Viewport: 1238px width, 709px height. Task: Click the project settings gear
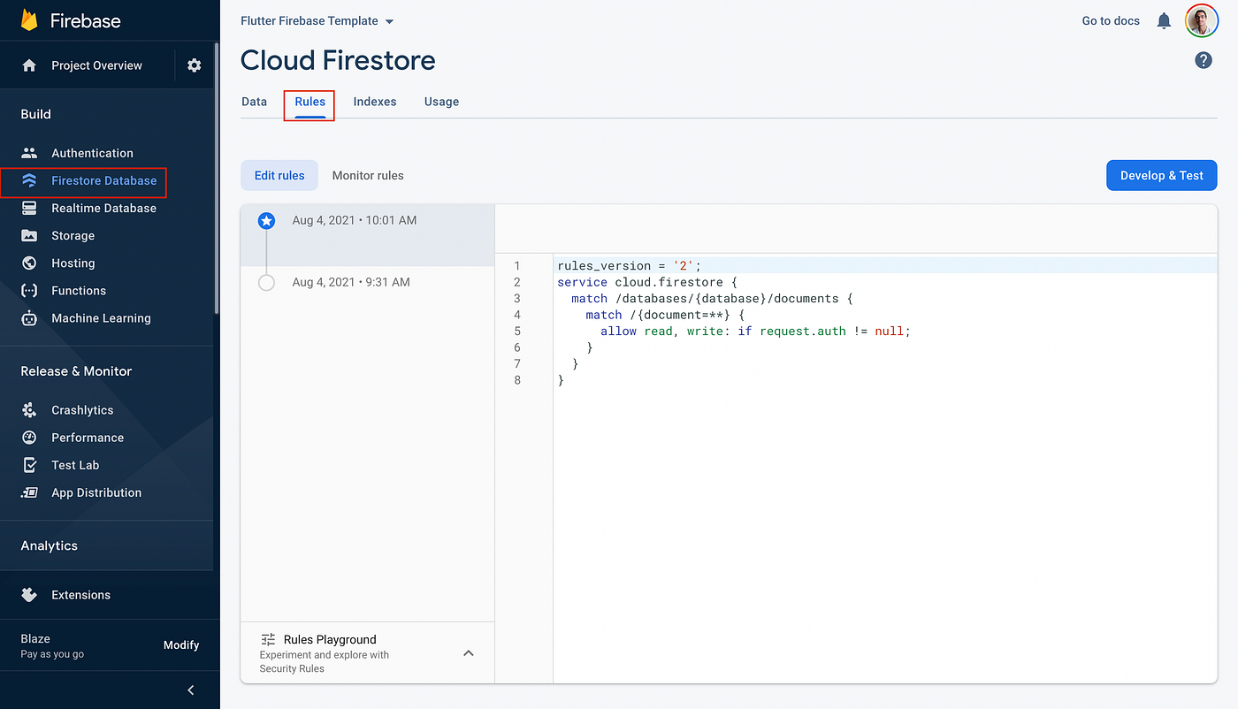coord(194,65)
